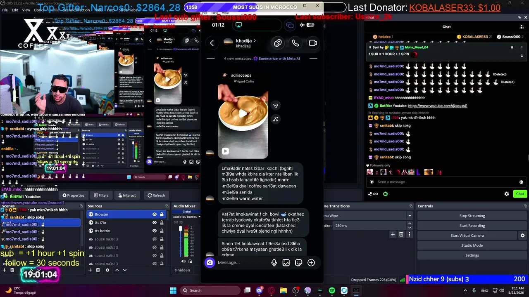Image resolution: width=529 pixels, height=297 pixels.
Task: Open chat settings gear icon
Action: tap(507, 194)
